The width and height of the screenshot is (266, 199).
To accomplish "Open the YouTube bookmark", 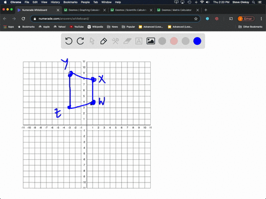I will 76,27.
